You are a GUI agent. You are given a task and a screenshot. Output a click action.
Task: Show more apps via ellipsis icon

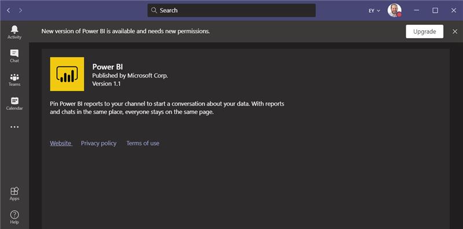[x=14, y=127]
